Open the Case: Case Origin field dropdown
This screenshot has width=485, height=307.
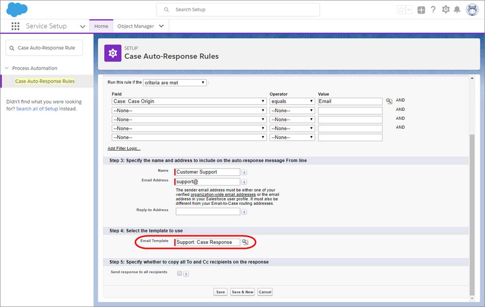189,101
